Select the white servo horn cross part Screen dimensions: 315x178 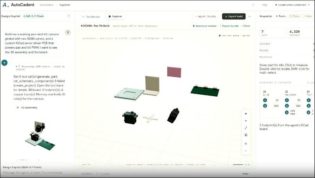point(150,118)
